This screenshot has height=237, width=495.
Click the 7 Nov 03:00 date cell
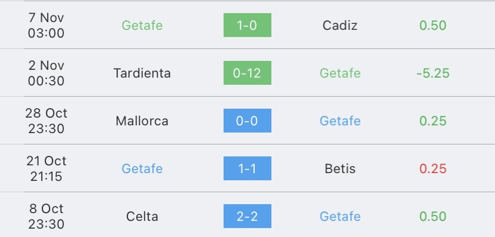click(46, 25)
